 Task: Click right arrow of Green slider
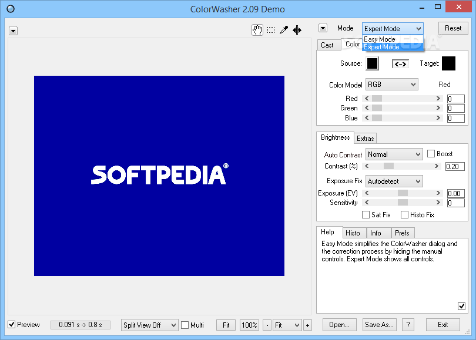[438, 108]
